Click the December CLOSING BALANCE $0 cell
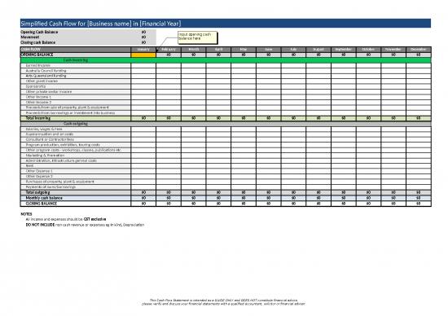The image size is (448, 316). (419, 204)
